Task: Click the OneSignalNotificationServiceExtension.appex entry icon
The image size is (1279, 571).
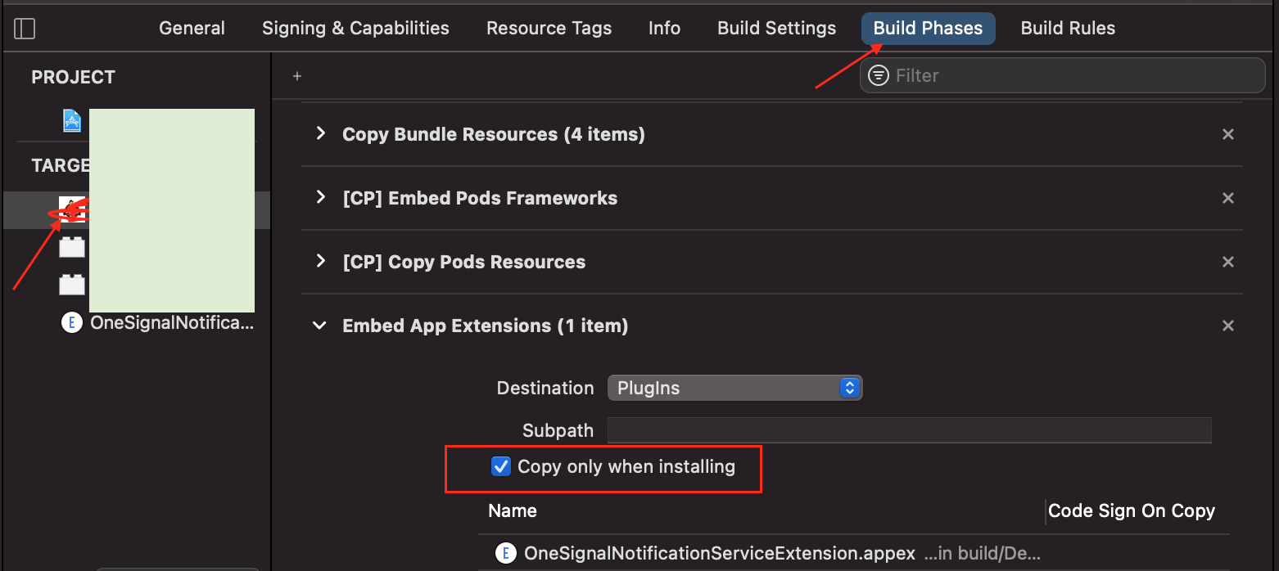Action: (x=505, y=553)
